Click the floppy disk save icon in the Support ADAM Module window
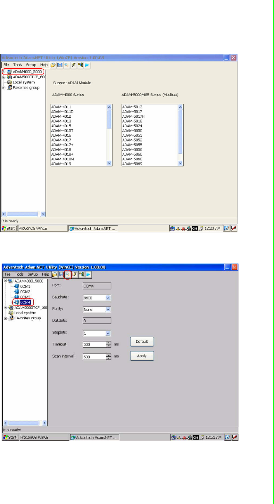Screen dimensions: 274x504 60,65
